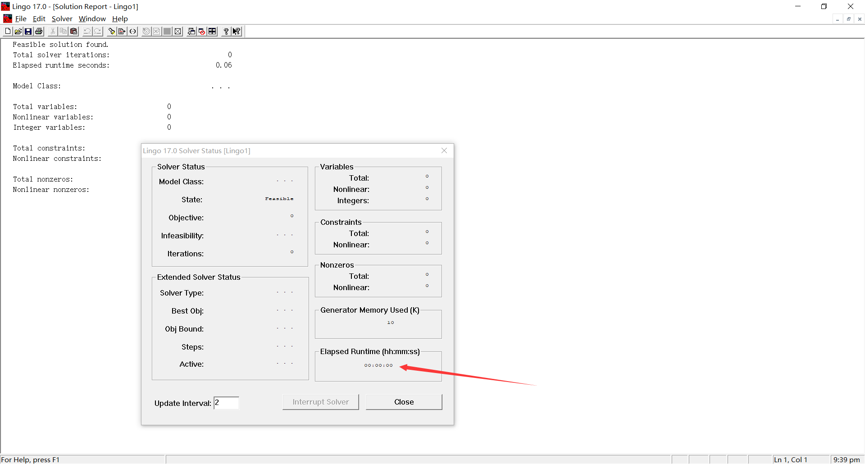Click the Save floppy disk icon
Viewport: 865px width, 464px height.
point(28,31)
